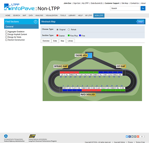
Task: Select the Original radio button
Action: pos(58,30)
